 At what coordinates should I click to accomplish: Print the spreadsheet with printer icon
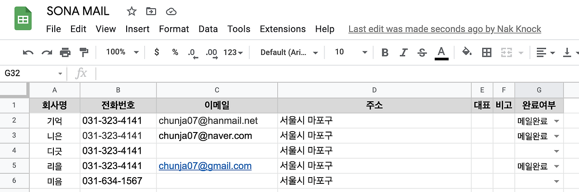coord(65,52)
